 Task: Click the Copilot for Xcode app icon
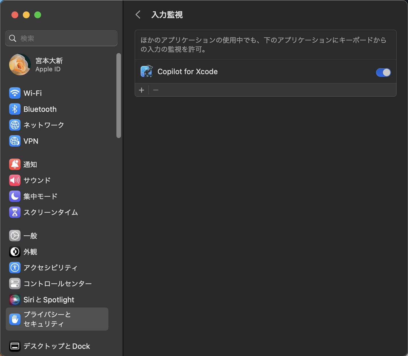(146, 72)
